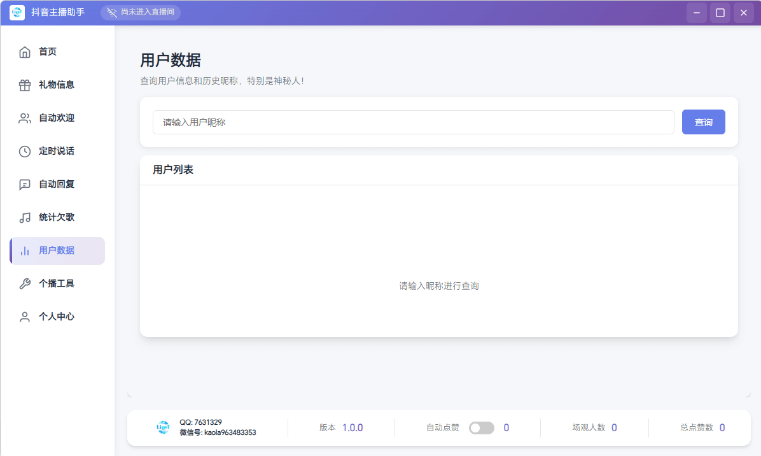Screen dimensions: 761x456
Task: Click the 自动欢迎 people icon
Action: click(24, 118)
